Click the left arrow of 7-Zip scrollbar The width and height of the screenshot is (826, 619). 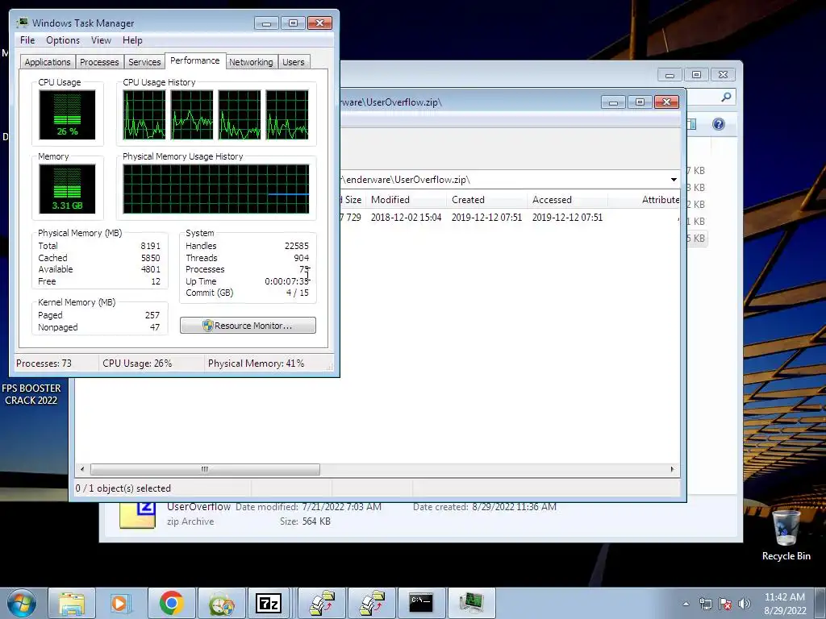coord(82,469)
